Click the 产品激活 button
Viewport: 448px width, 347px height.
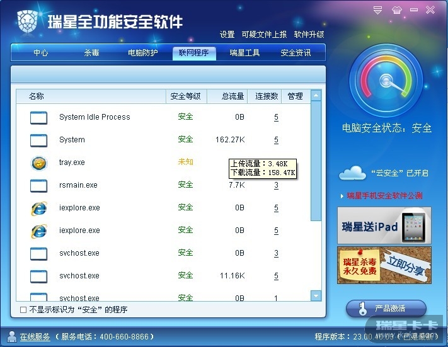click(386, 309)
